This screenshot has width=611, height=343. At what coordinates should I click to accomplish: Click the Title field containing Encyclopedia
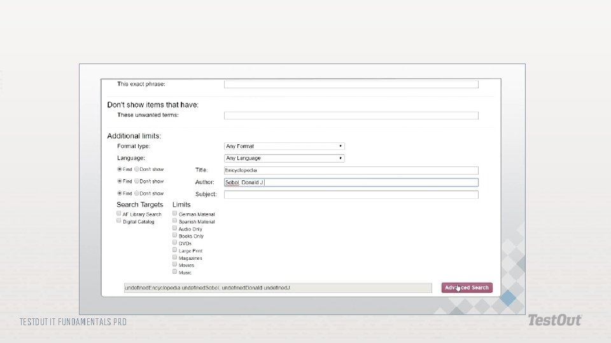point(351,170)
